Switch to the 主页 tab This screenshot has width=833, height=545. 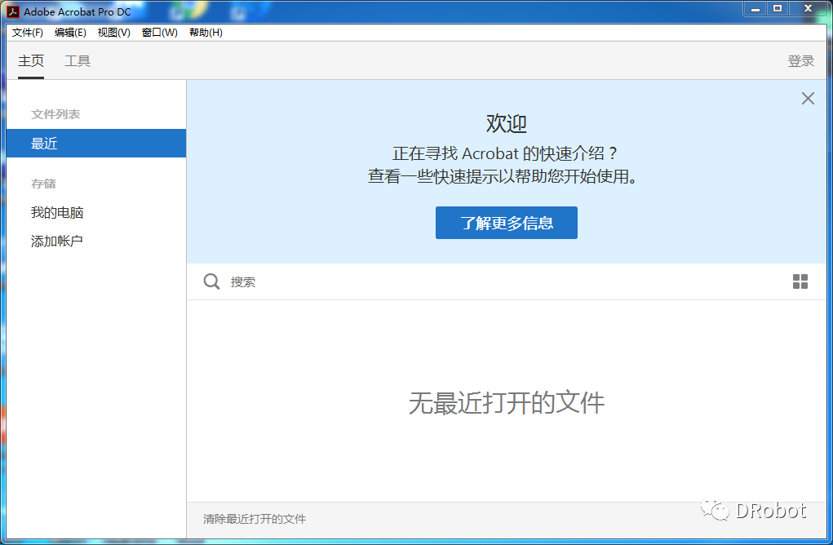pyautogui.click(x=31, y=61)
